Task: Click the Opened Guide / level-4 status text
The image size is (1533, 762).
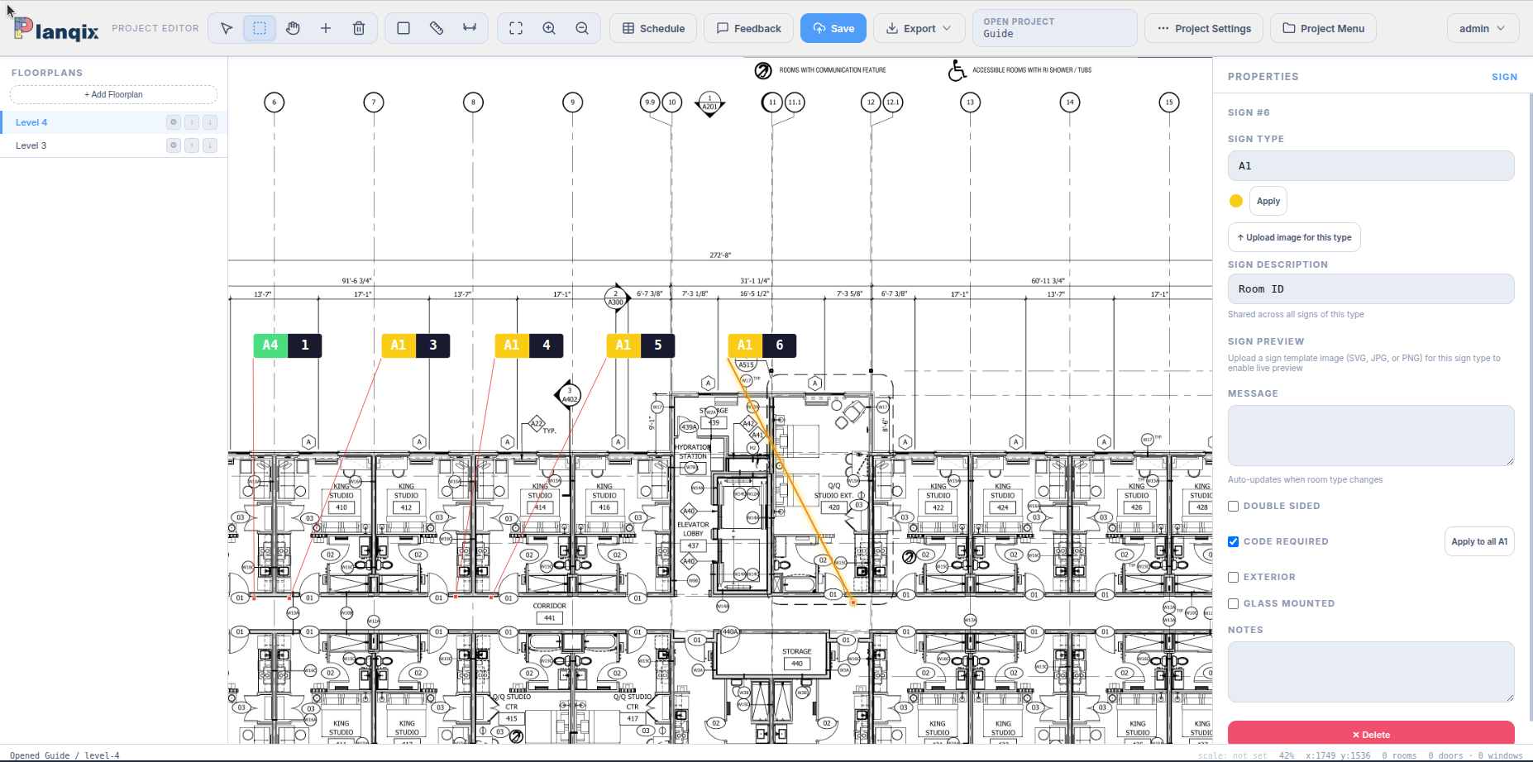Action: (x=64, y=755)
